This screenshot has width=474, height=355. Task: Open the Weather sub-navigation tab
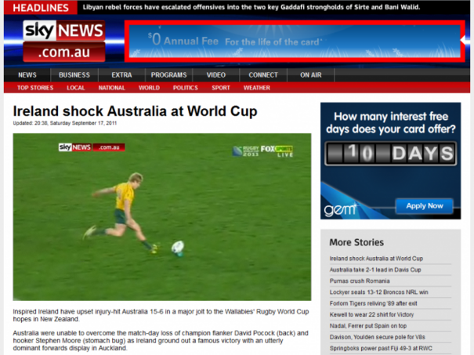(x=256, y=88)
